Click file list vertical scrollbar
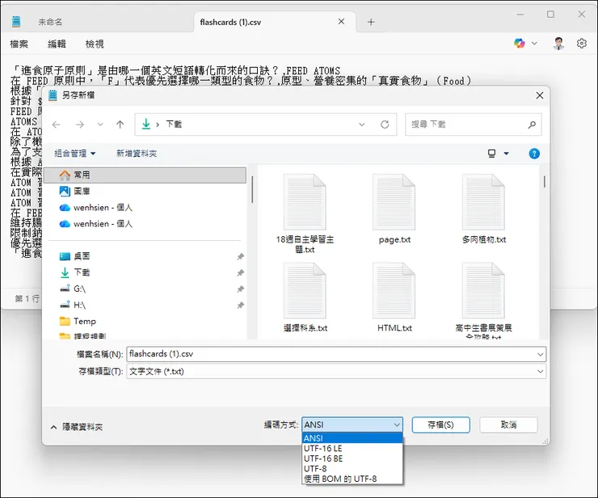Image resolution: width=598 pixels, height=498 pixels. click(x=544, y=182)
